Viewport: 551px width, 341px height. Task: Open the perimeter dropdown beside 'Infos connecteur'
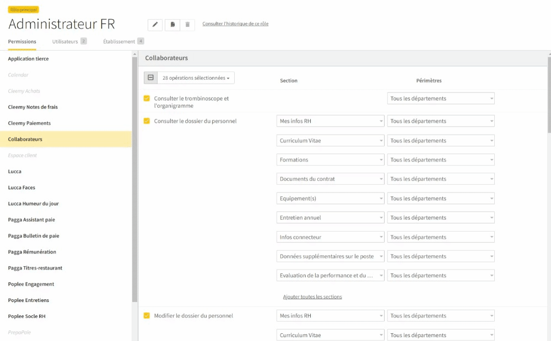[441, 237]
